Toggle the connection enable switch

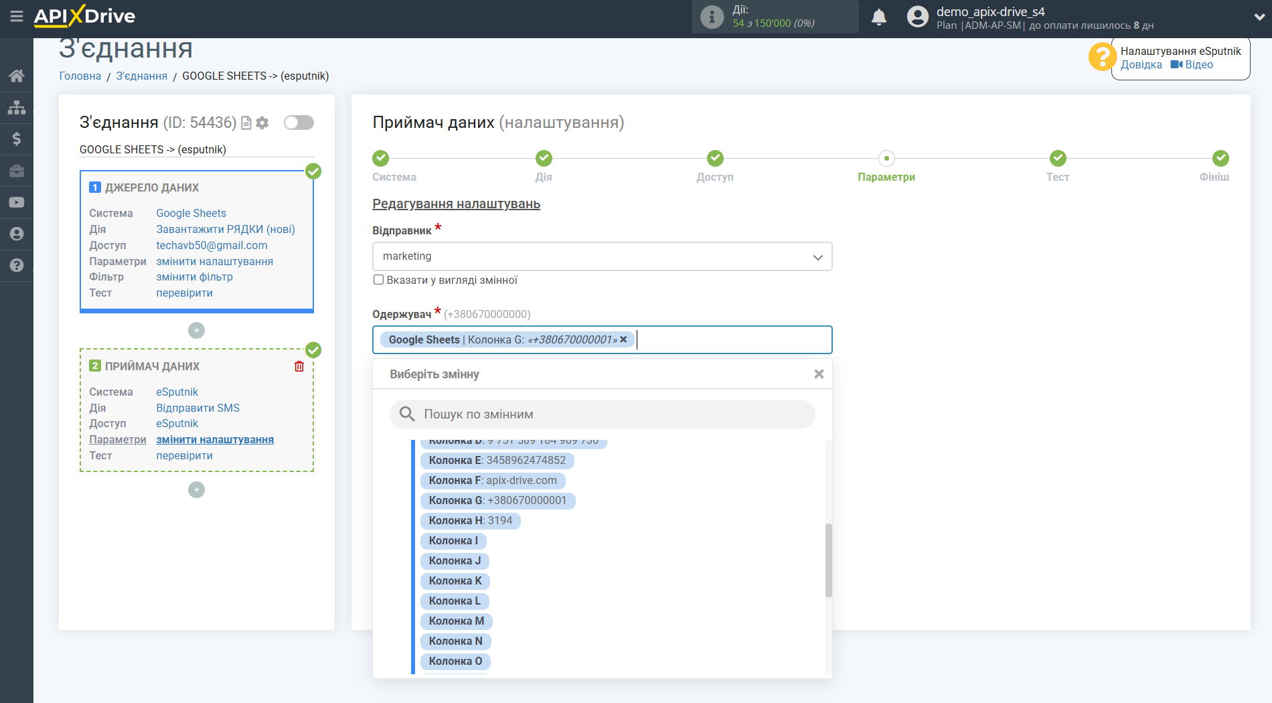299,123
